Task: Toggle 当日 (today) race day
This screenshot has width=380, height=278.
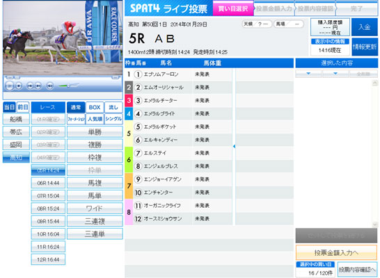Action: tap(9, 107)
